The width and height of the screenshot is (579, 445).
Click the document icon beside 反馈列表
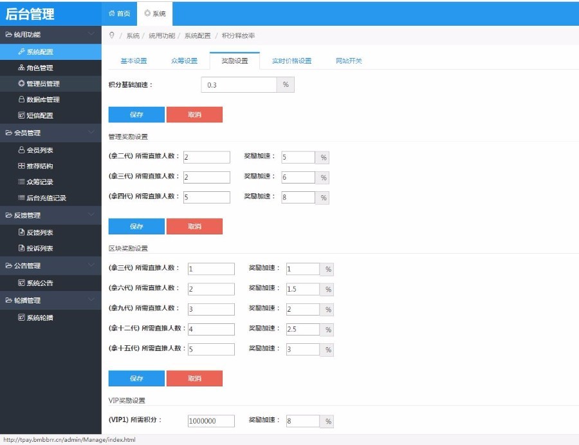click(x=21, y=232)
